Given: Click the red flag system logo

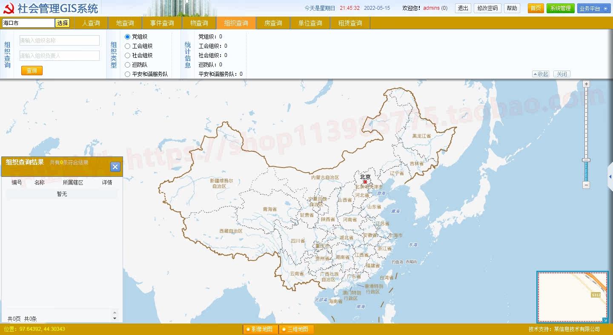Looking at the screenshot, I should [x=8, y=8].
